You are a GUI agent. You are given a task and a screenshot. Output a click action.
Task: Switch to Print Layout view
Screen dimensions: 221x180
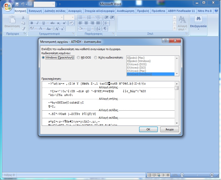click(149, 175)
